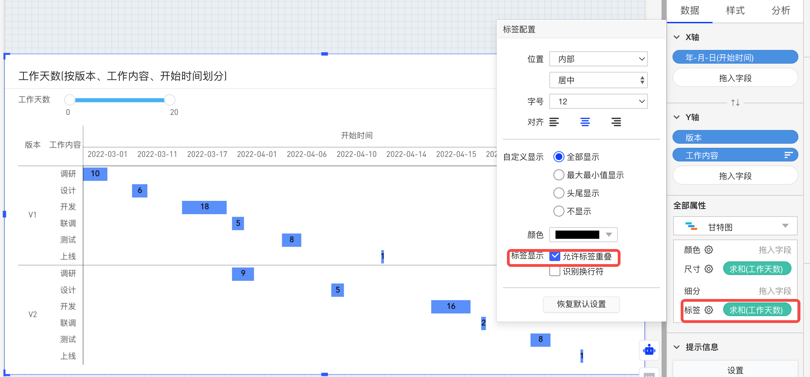Viewport: 810px width, 377px height.
Task: Choose the right align icon
Action: [616, 122]
